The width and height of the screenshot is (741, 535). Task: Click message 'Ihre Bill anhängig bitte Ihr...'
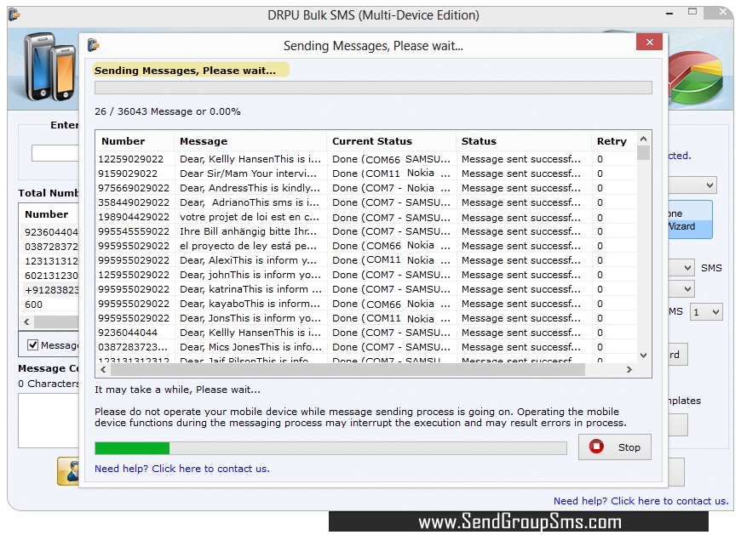[248, 231]
